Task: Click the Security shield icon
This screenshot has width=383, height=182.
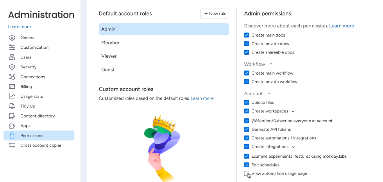Action: pyautogui.click(x=12, y=67)
